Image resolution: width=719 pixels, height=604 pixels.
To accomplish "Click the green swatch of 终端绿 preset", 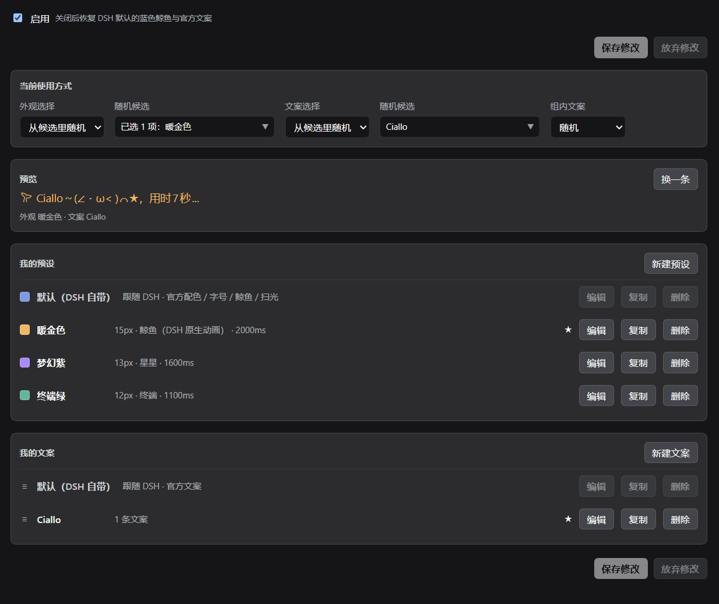I will pos(25,395).
